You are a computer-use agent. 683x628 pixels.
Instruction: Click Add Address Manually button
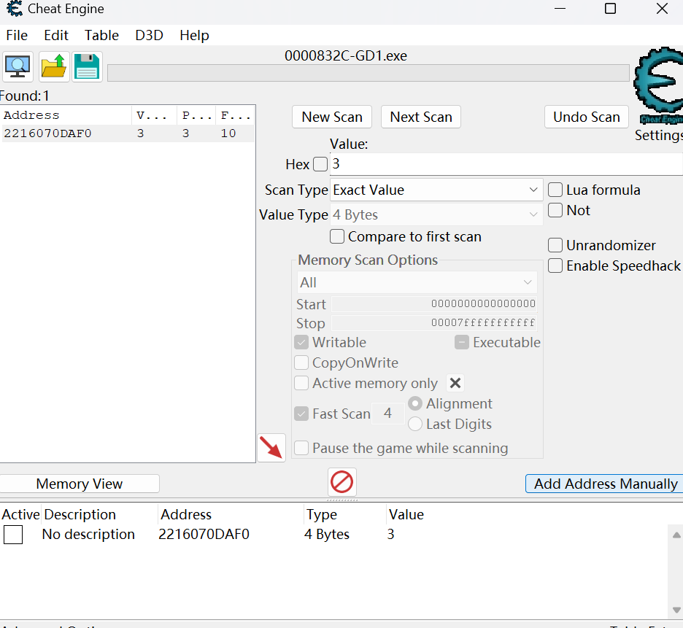click(x=605, y=484)
